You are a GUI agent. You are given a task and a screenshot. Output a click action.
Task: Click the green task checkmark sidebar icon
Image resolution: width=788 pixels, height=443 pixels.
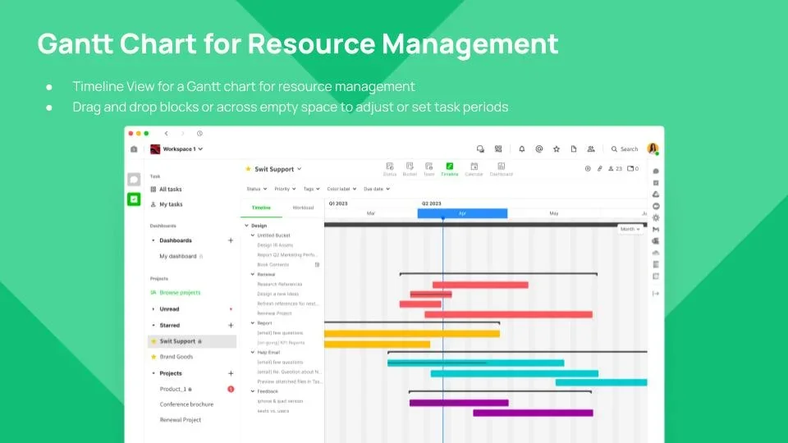tap(134, 199)
